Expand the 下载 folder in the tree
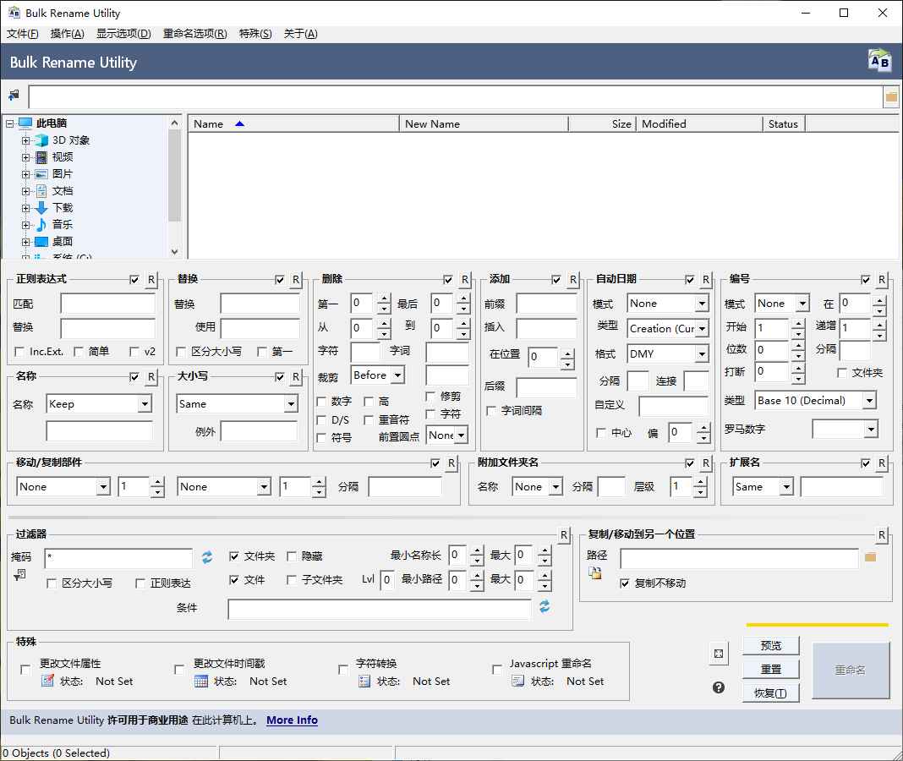903x761 pixels. tap(25, 207)
